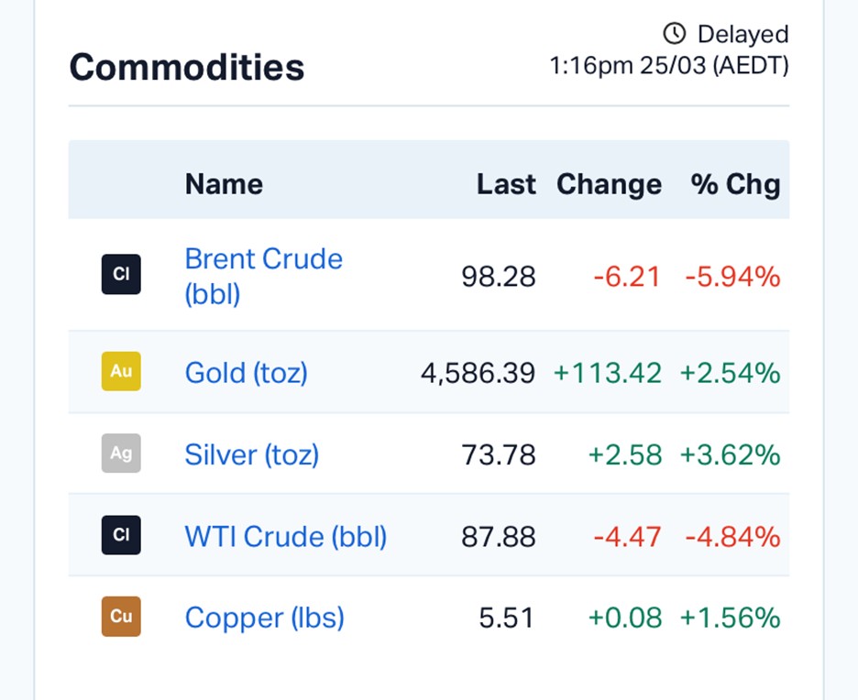Image resolution: width=858 pixels, height=700 pixels.
Task: Sort by the % Chg column header
Action: coord(735,184)
